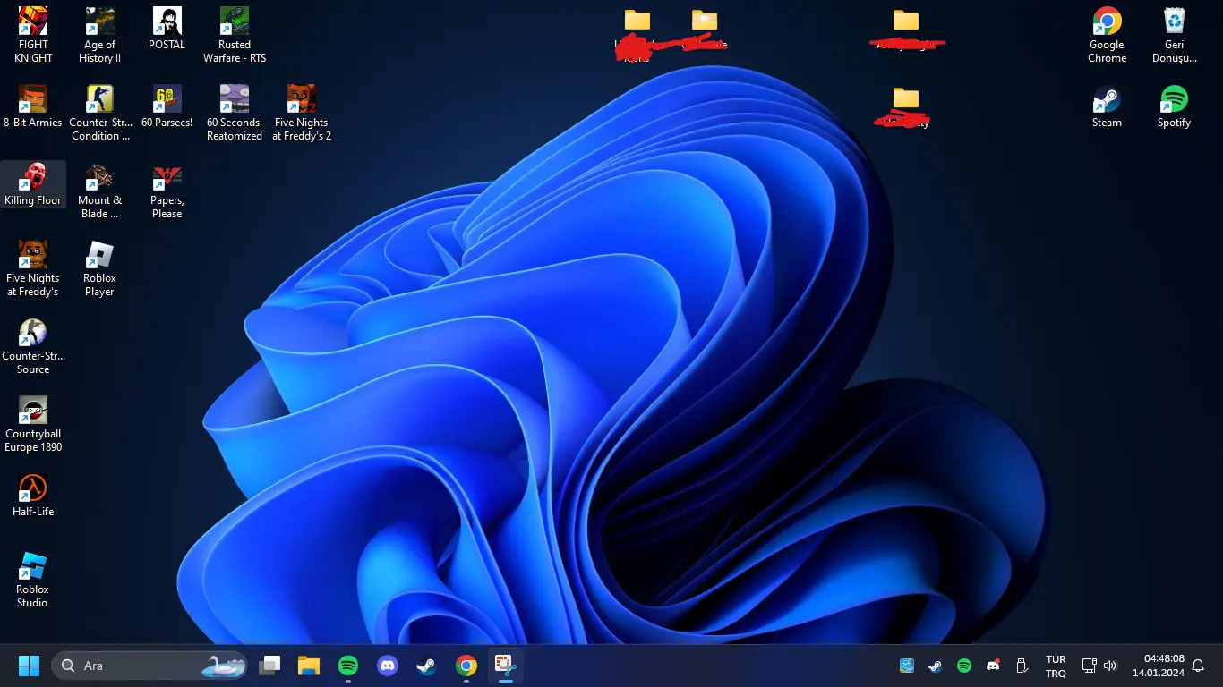1223x687 pixels.
Task: Open File Explorer from the taskbar
Action: [x=309, y=666]
